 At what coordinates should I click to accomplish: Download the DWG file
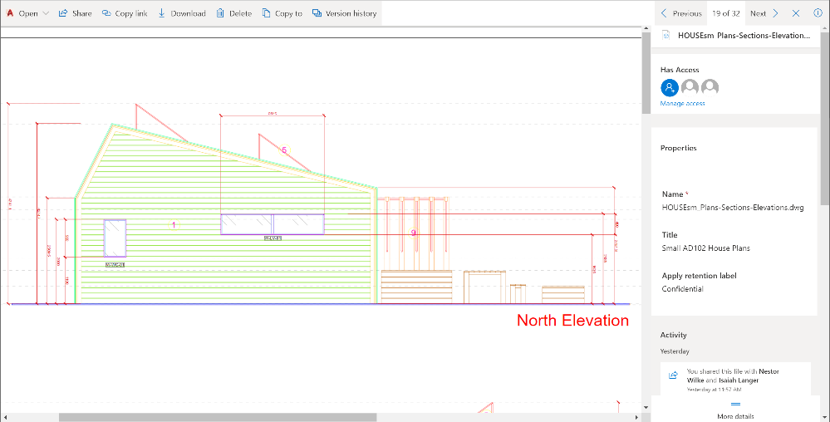pos(181,13)
